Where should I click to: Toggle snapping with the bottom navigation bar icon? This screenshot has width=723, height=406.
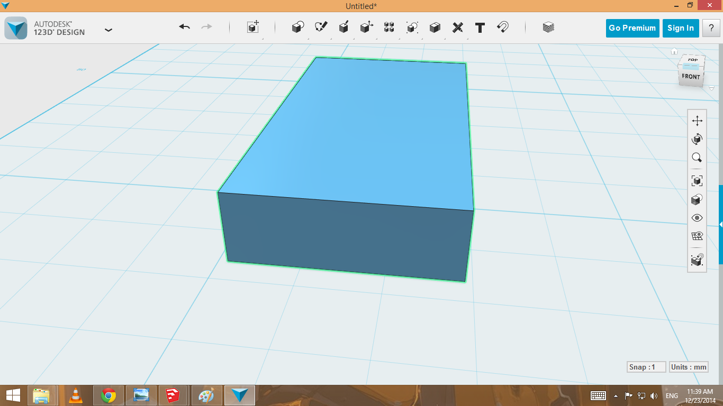pyautogui.click(x=697, y=260)
